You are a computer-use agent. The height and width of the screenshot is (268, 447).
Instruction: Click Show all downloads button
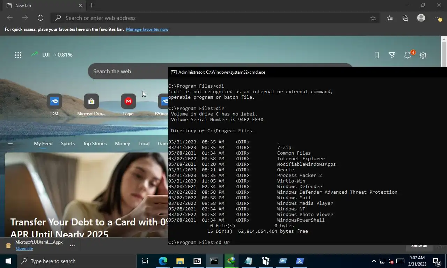419,246
